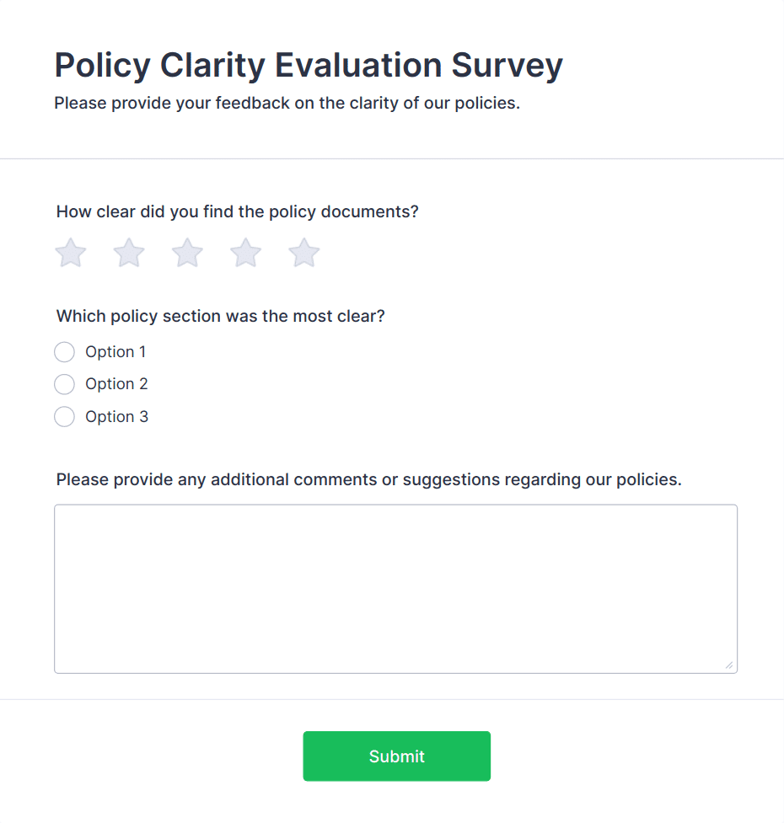
Task: Pick the Option 3 radio button
Action: click(64, 417)
